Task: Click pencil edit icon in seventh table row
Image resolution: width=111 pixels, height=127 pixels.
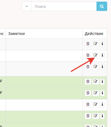Action: coord(96,116)
